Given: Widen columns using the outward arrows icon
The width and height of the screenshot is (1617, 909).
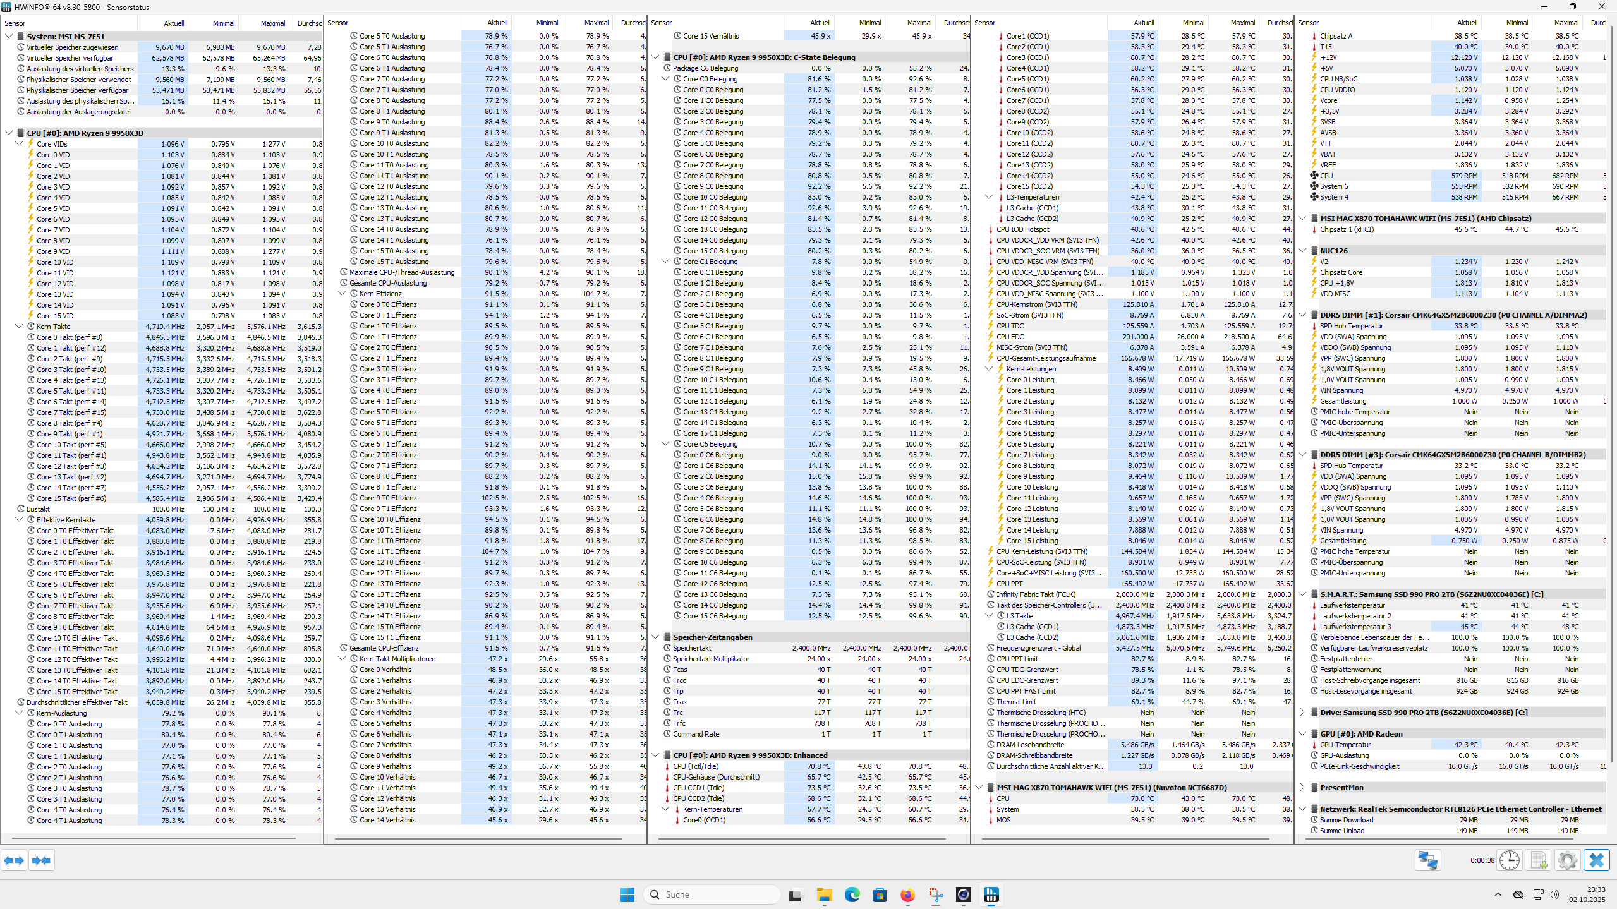Looking at the screenshot, I should tap(14, 860).
